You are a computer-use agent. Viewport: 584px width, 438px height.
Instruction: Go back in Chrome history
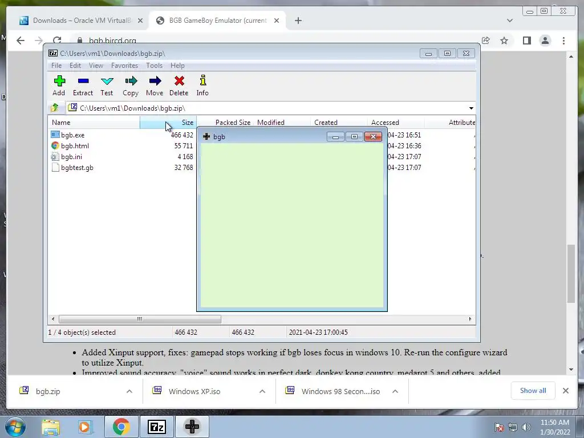21,40
